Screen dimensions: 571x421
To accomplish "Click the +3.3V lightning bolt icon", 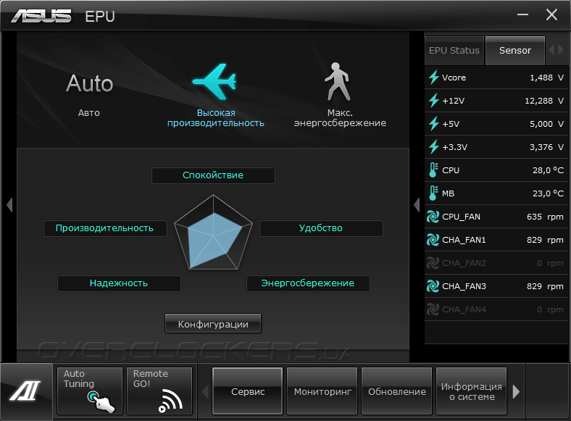I will pos(433,147).
